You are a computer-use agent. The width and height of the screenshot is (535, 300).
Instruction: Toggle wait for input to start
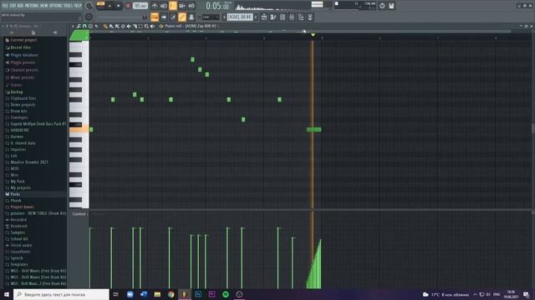point(164,6)
